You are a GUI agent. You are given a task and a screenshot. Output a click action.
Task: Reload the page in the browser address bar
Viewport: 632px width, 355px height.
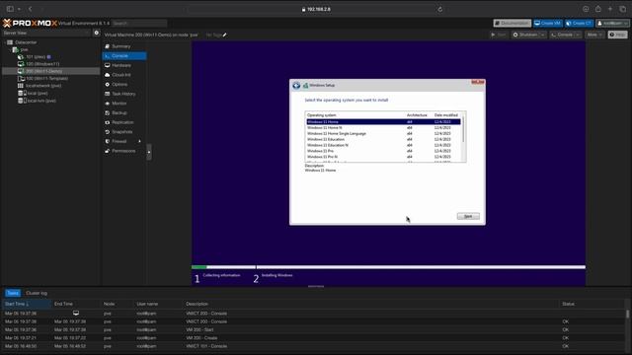coord(439,9)
